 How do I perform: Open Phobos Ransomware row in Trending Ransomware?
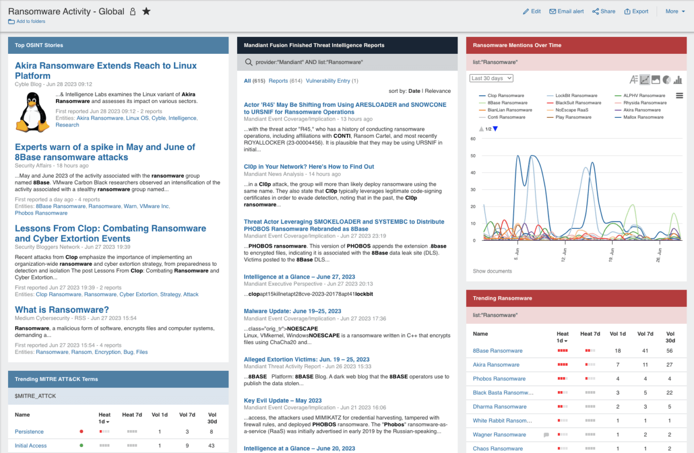[x=499, y=379]
